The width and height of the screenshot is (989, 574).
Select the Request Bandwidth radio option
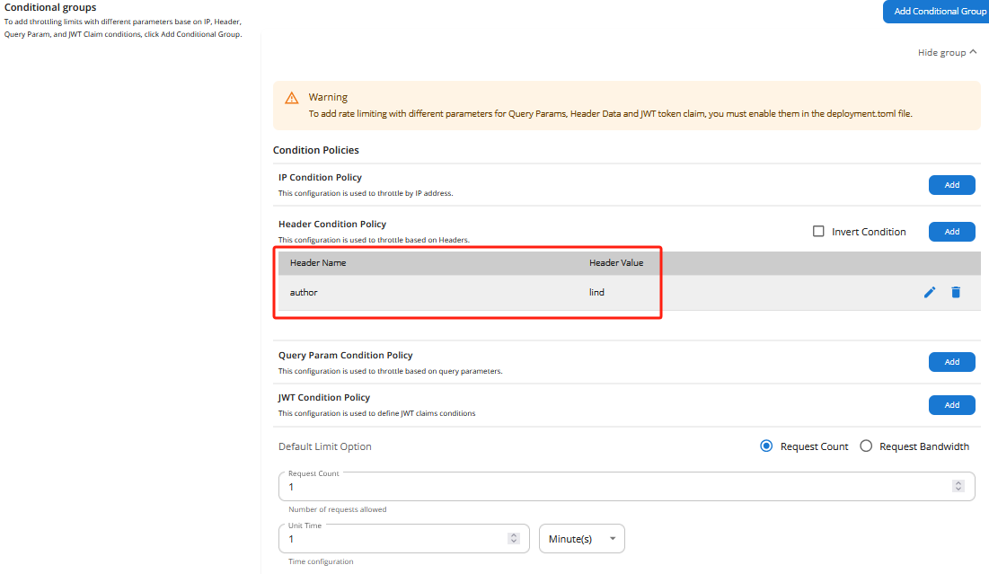click(866, 446)
